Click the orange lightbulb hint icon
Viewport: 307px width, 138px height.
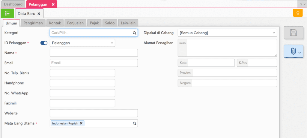click(298, 13)
